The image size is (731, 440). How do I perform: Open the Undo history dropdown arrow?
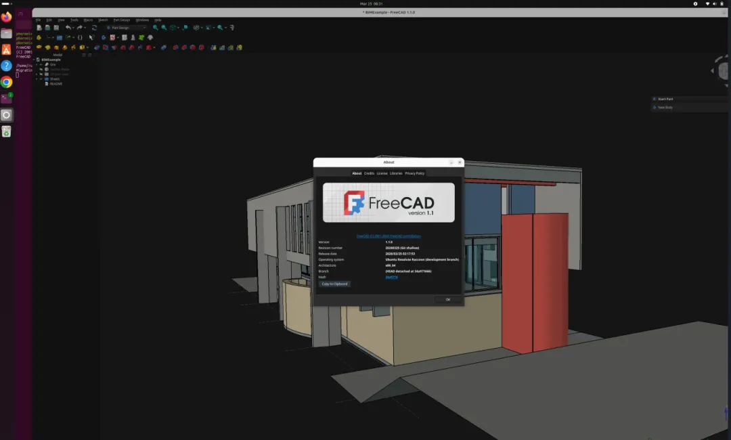[x=73, y=28]
